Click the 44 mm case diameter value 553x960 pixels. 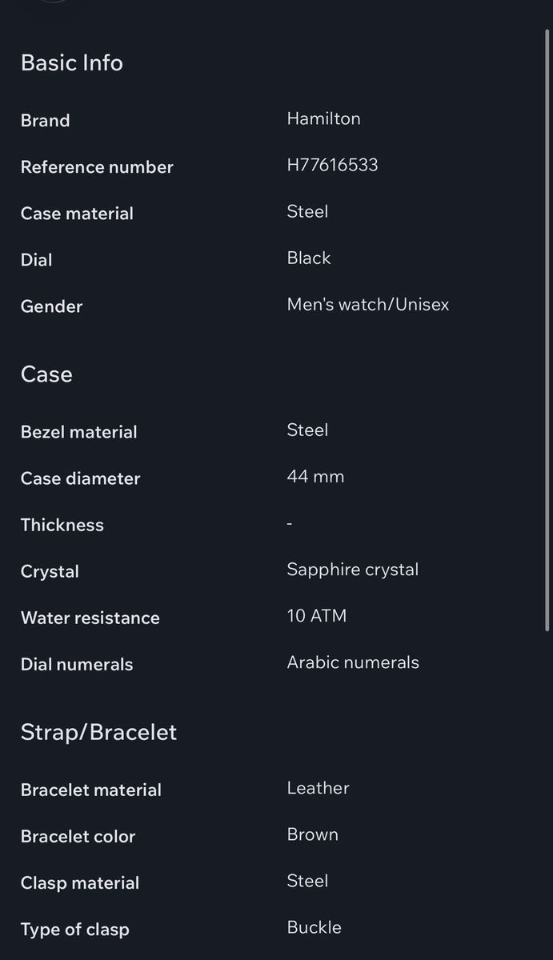click(x=315, y=477)
